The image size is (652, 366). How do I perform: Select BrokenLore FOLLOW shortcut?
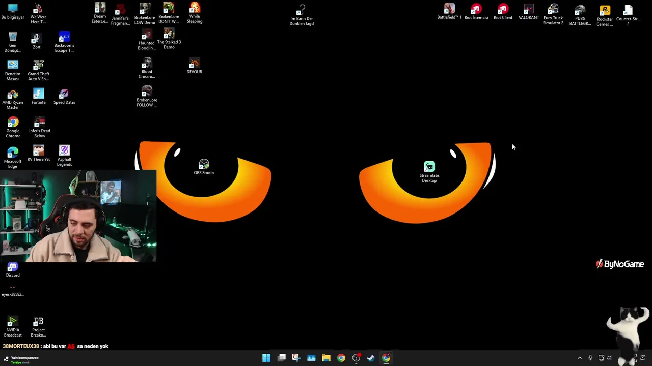tap(147, 97)
